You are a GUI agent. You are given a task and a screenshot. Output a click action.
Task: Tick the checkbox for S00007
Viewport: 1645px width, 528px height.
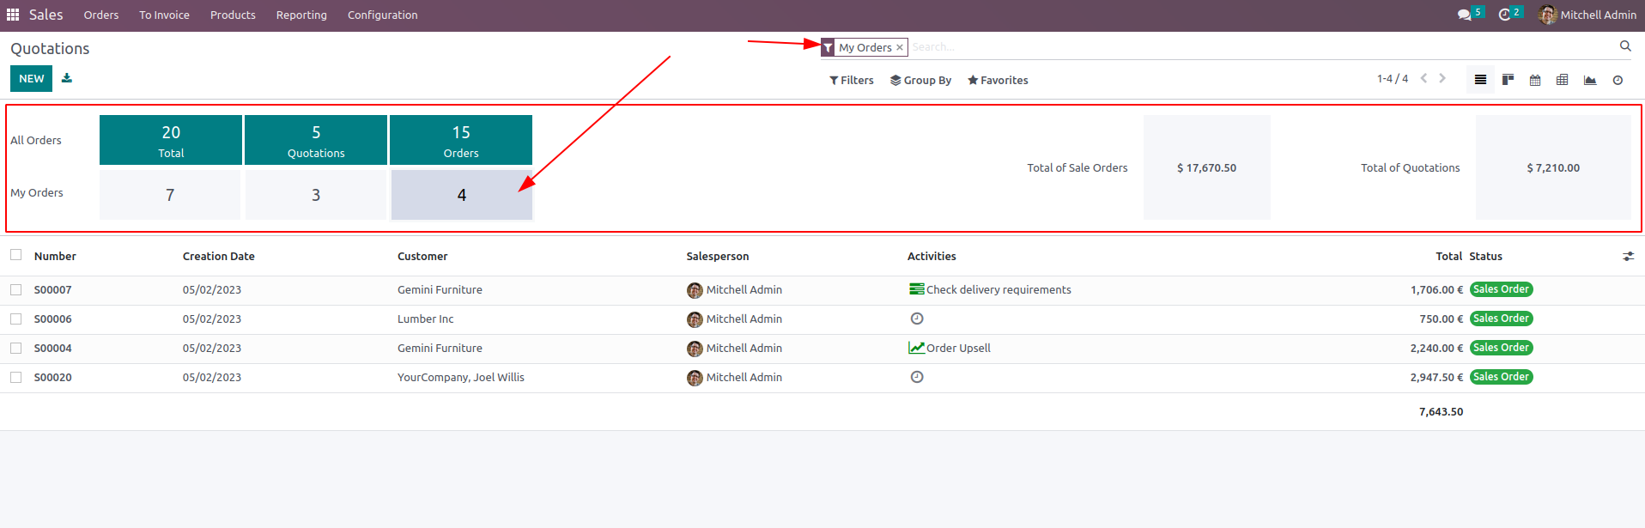(x=15, y=290)
